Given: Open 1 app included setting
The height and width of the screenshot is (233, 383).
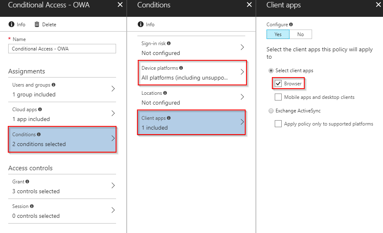Looking at the screenshot, I should [x=62, y=114].
